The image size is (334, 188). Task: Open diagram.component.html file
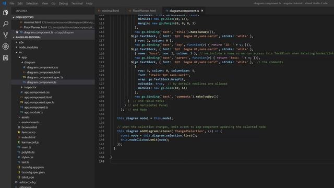click(x=43, y=72)
